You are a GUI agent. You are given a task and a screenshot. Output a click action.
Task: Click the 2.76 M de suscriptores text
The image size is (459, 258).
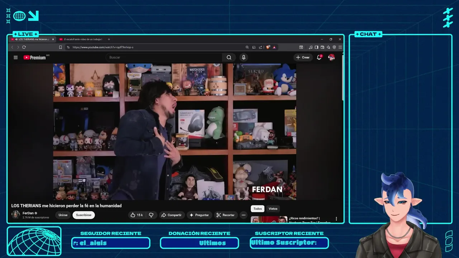36,218
